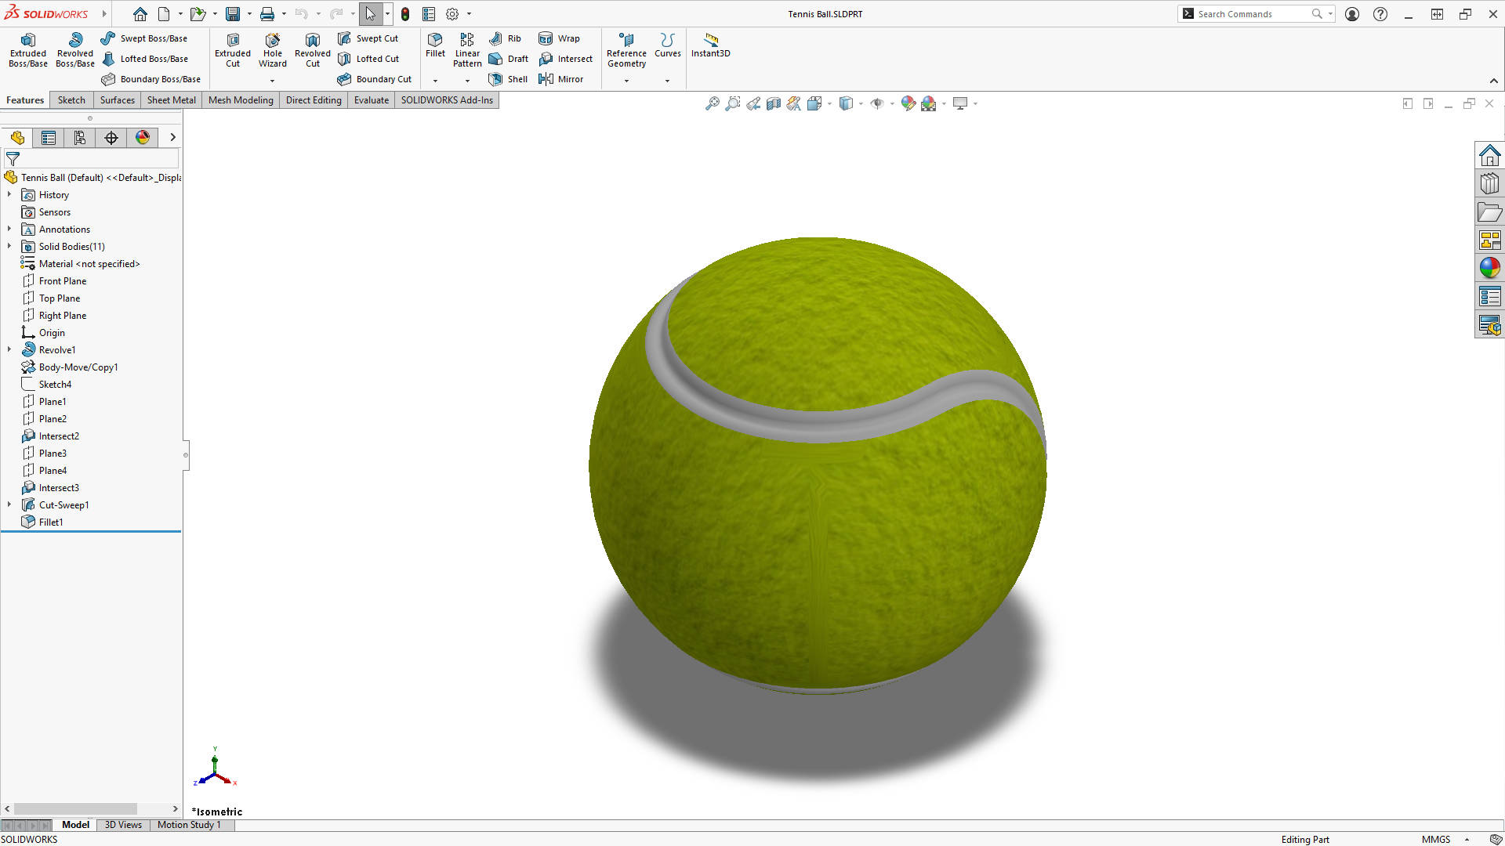Click the Edit Appearance icon in view toolbar
Viewport: 1505px width, 846px height.
909,103
